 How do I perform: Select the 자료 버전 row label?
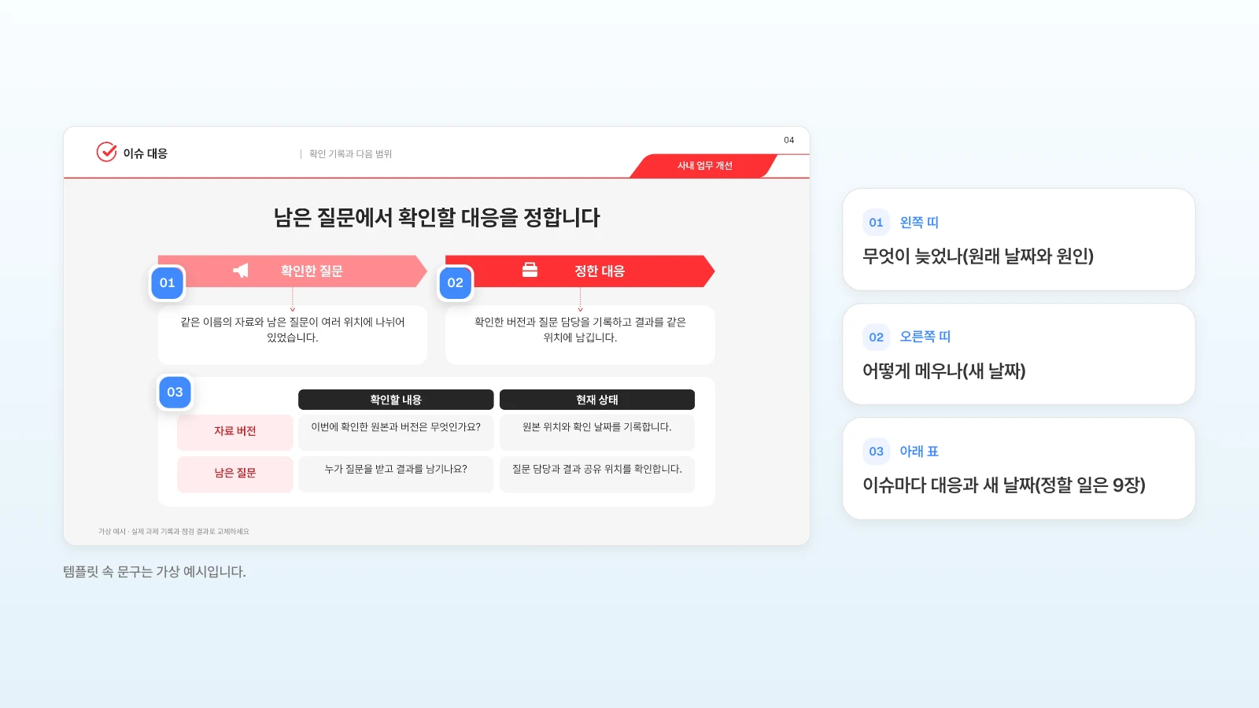tap(235, 431)
